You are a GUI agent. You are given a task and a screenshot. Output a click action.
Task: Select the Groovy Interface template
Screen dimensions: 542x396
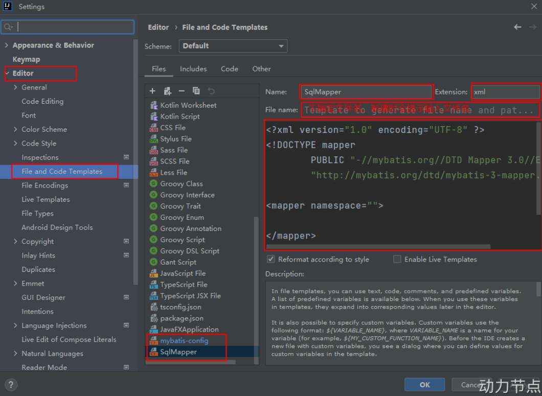[x=187, y=195]
